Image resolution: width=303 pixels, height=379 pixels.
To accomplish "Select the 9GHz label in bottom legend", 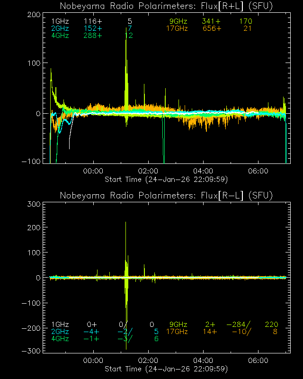I will pyautogui.click(x=178, y=325).
